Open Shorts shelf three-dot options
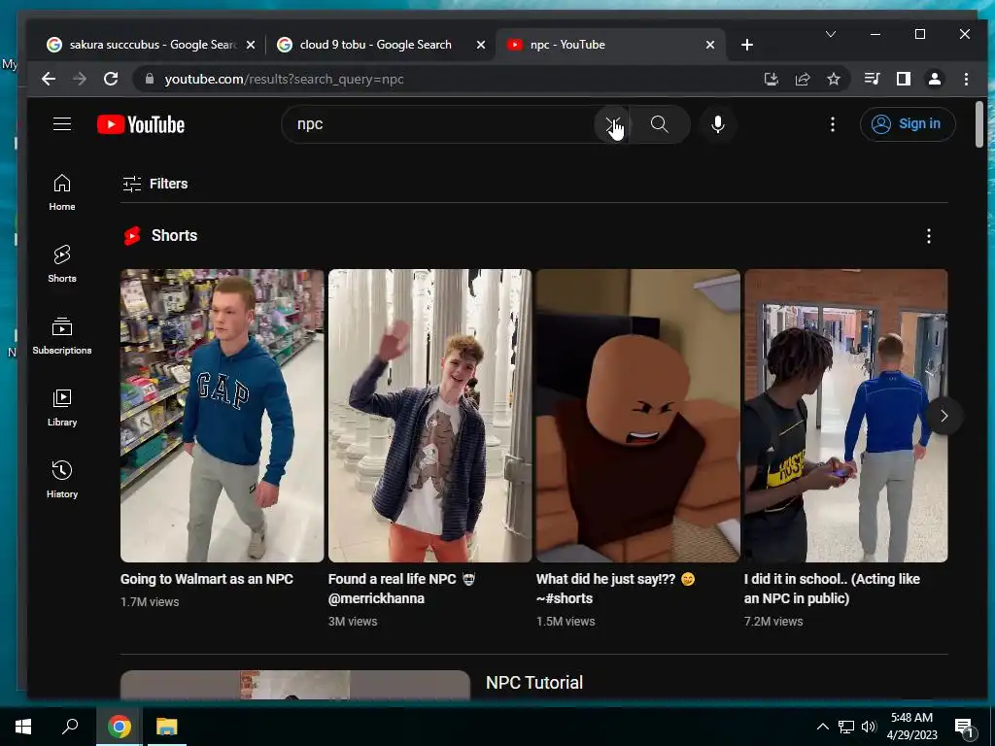995x746 pixels. point(928,236)
